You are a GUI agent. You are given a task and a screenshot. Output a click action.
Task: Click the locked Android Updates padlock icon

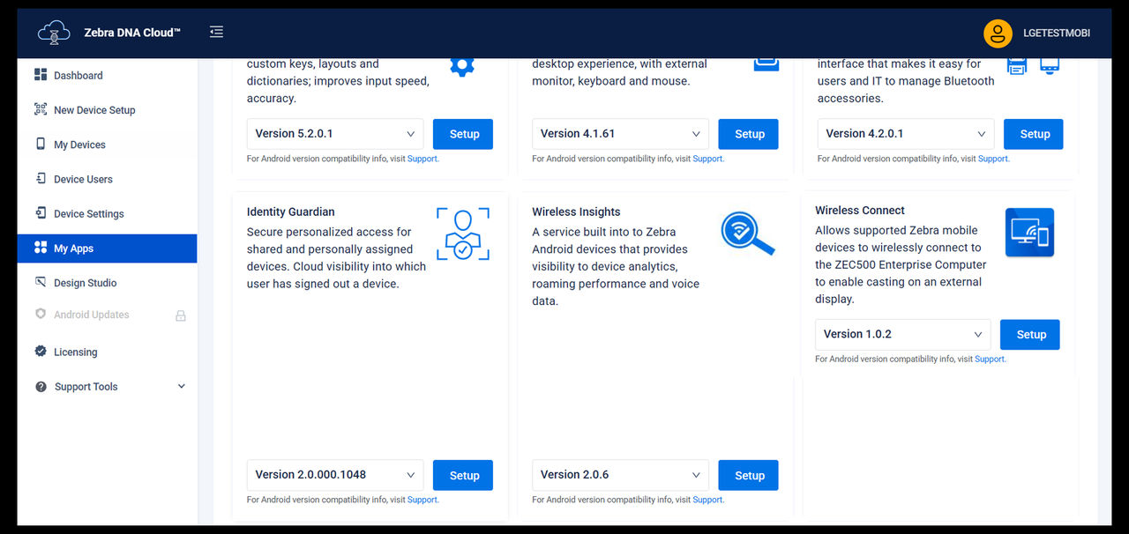181,315
